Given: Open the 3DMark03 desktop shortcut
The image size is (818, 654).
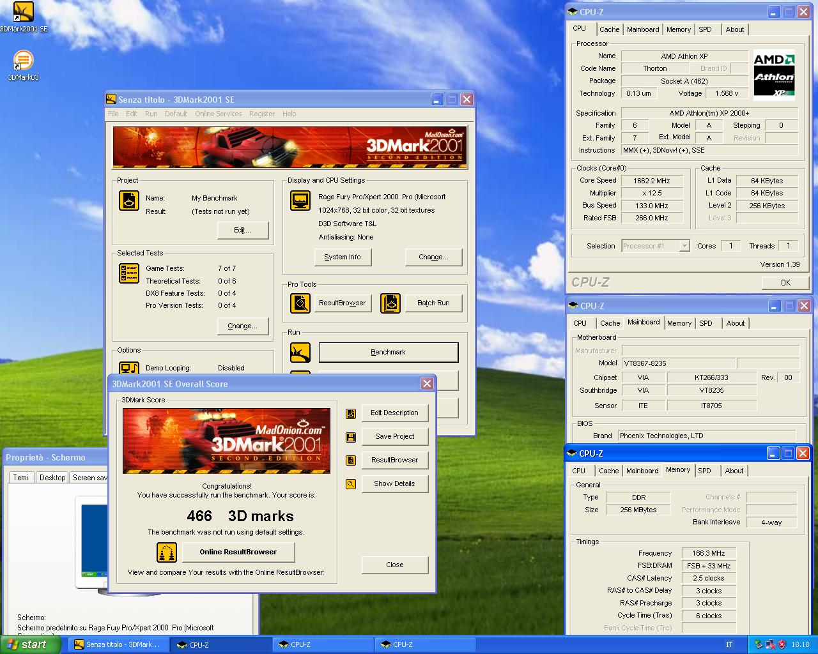Looking at the screenshot, I should pyautogui.click(x=23, y=65).
